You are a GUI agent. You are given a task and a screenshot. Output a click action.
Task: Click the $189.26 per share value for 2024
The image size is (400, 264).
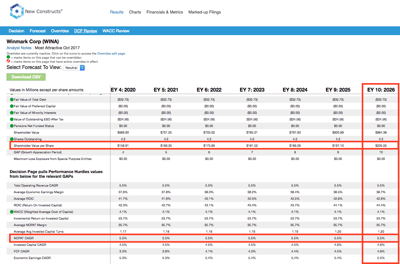coord(295,145)
